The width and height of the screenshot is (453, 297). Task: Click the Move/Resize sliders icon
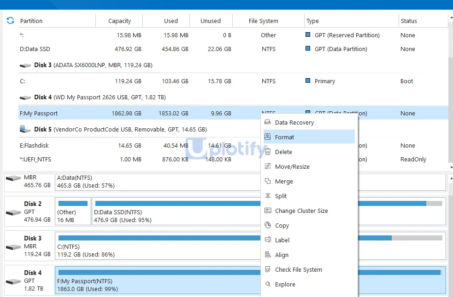tap(268, 166)
